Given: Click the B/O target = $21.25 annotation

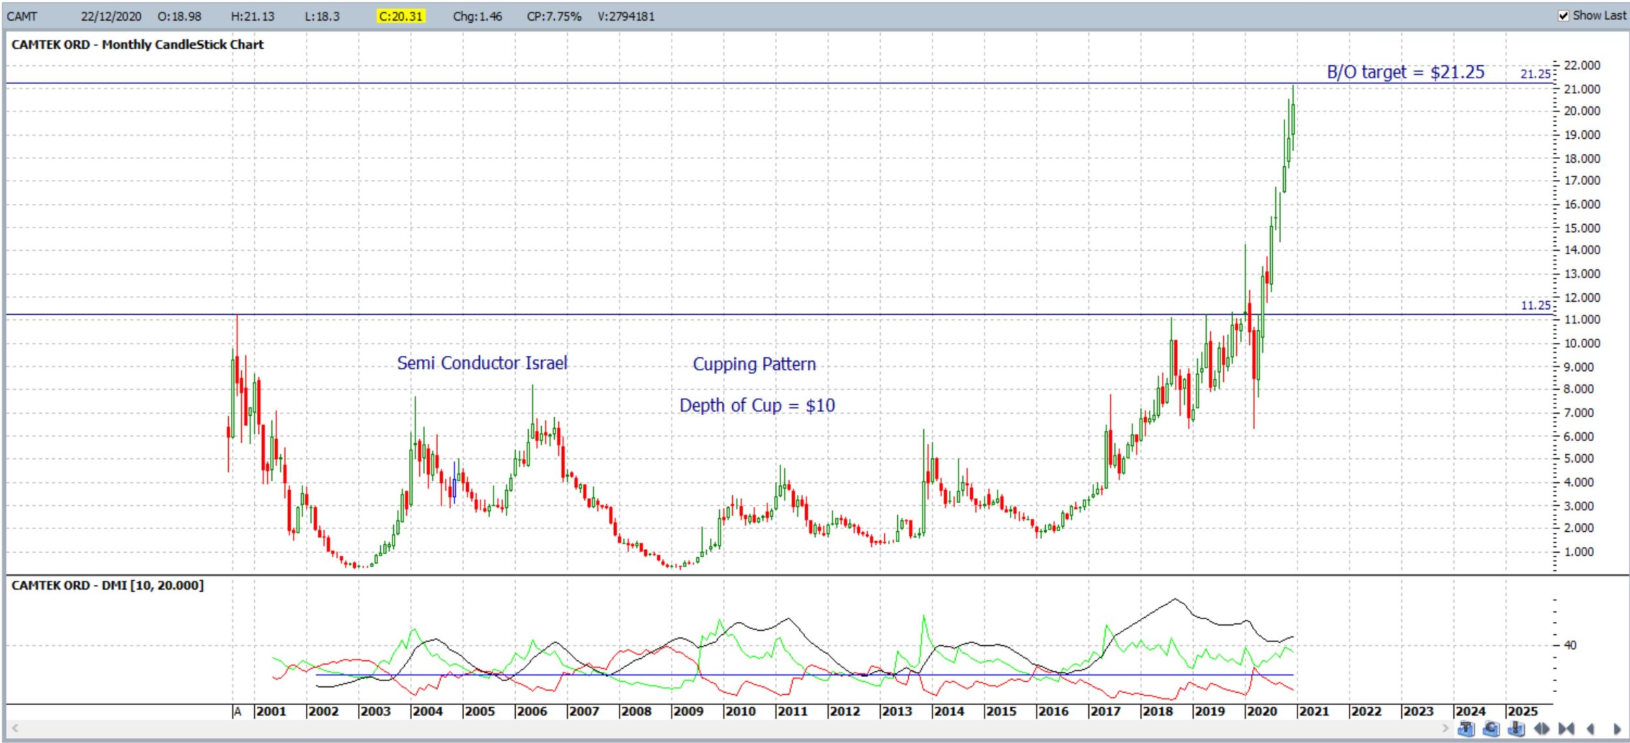Looking at the screenshot, I should (1406, 72).
